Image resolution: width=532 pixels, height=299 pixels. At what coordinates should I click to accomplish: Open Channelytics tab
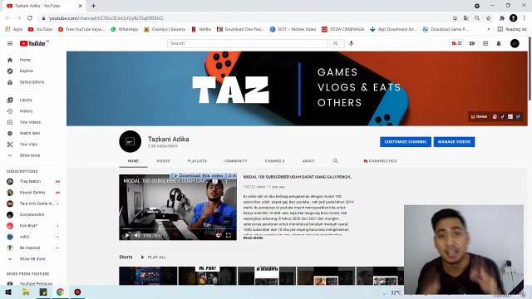(x=380, y=161)
